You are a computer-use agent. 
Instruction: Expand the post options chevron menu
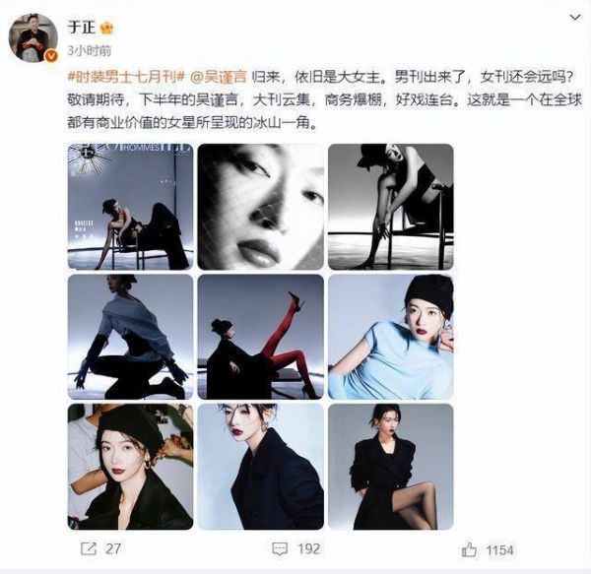[x=575, y=18]
